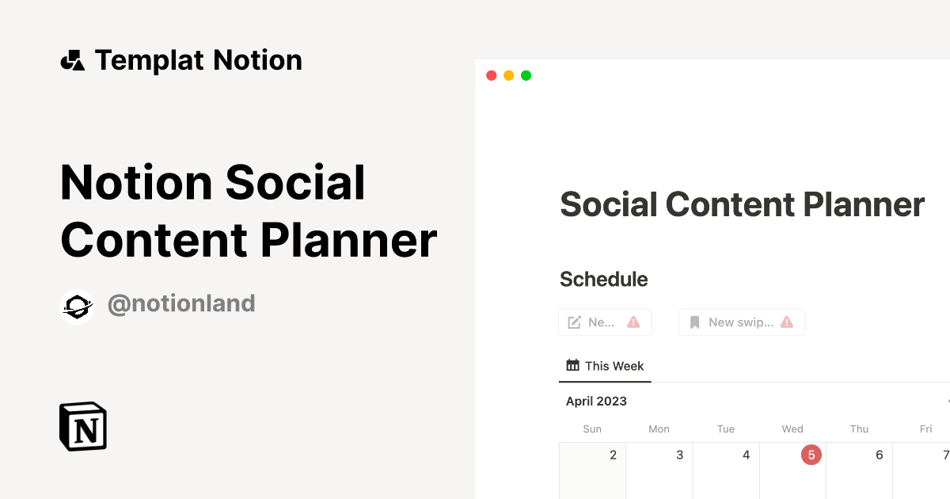Toggle the yellow traffic light window control
950x499 pixels.
[508, 75]
